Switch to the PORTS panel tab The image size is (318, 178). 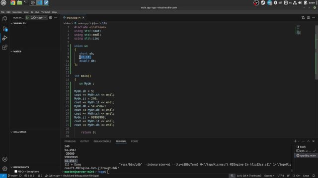135,141
